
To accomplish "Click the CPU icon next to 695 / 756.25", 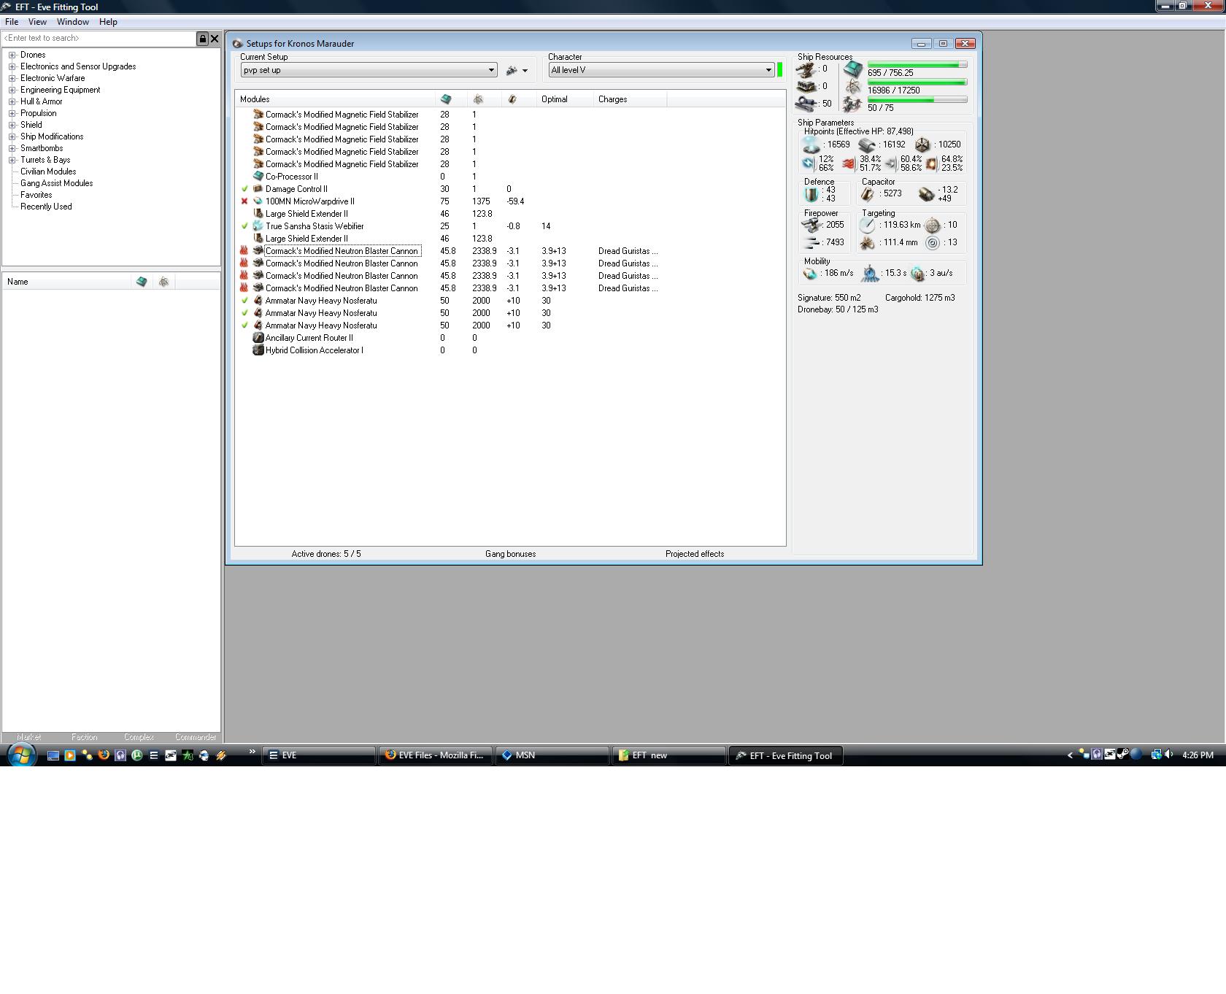I will (852, 70).
